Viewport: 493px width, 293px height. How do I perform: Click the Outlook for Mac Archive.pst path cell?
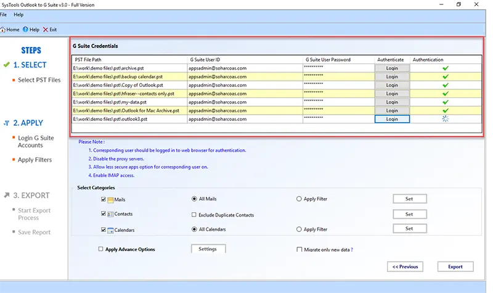tap(129, 111)
